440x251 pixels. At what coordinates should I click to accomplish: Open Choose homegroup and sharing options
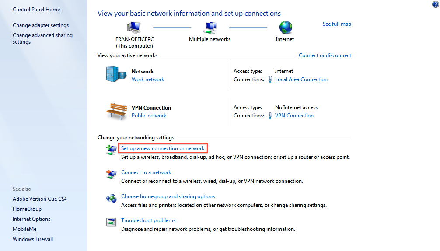[168, 196]
